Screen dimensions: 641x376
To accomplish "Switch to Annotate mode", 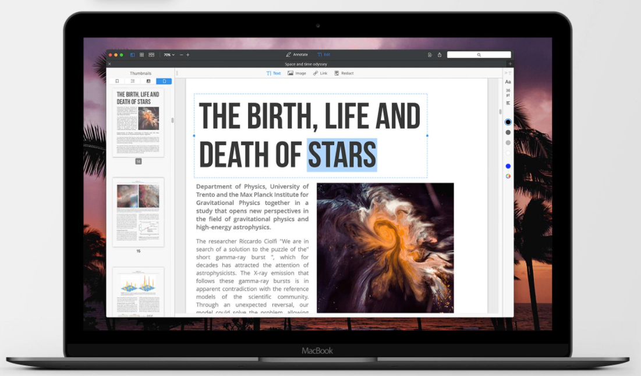I will [297, 55].
